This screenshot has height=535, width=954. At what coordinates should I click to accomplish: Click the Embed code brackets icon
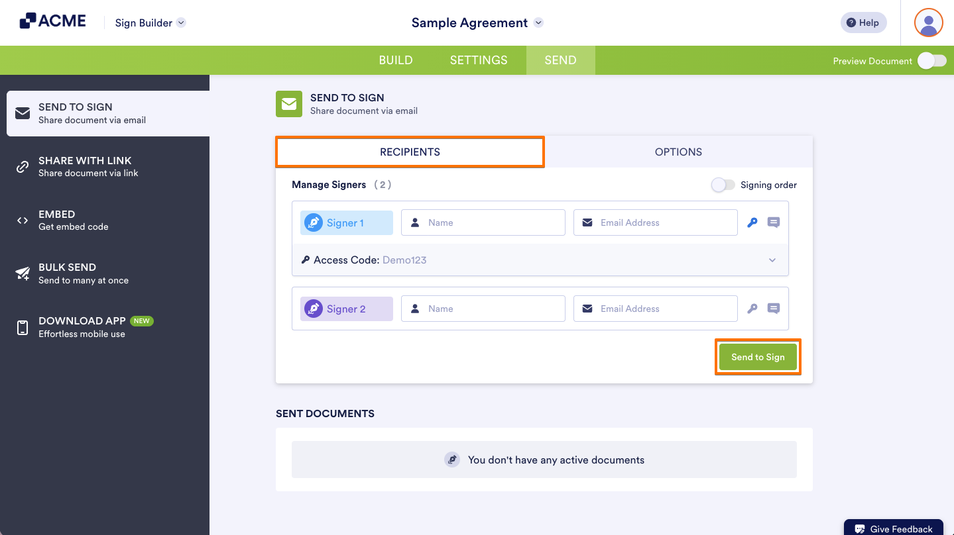tap(23, 220)
